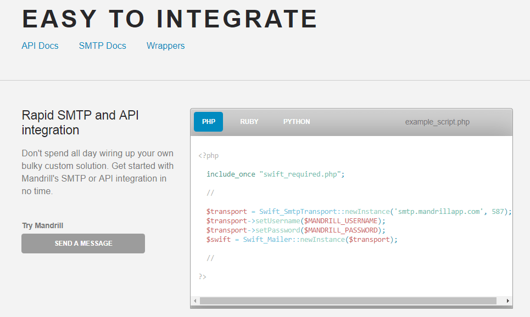Viewport: 530px width, 317px height.
Task: Click the Swift_Mailer::newInstance code line
Action: point(302,239)
